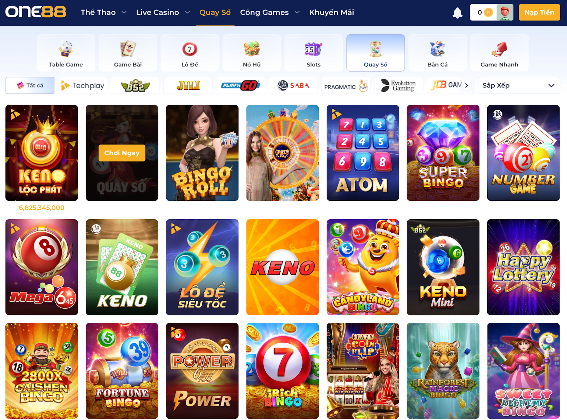Open the Khuyến Mãi menu item
The height and width of the screenshot is (420, 567).
[331, 12]
